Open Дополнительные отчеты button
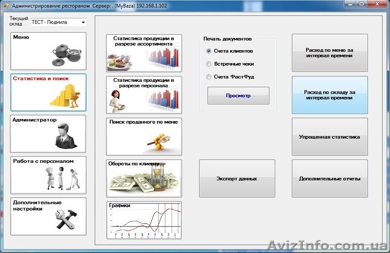390x253 pixels. click(x=330, y=178)
